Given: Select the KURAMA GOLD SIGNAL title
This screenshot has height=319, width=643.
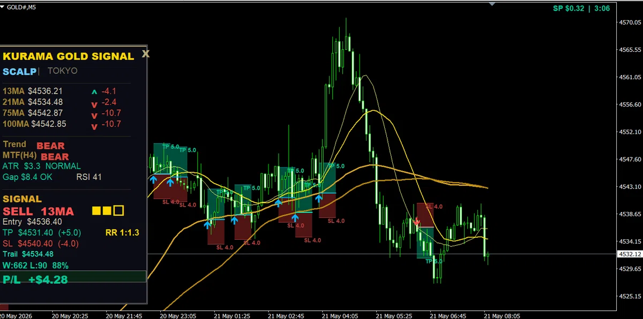Looking at the screenshot, I should click(x=69, y=56).
